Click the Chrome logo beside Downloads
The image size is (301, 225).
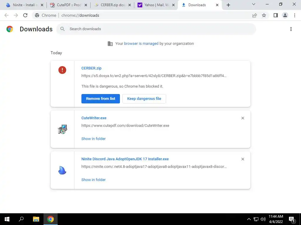tap(10, 29)
